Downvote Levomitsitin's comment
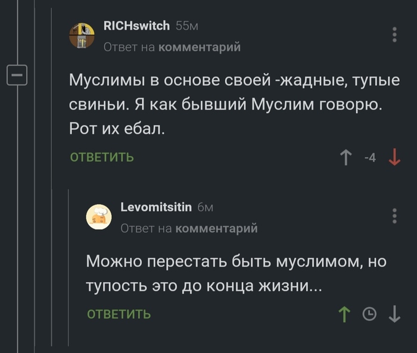Viewport: 417px width, 353px height. [x=394, y=314]
